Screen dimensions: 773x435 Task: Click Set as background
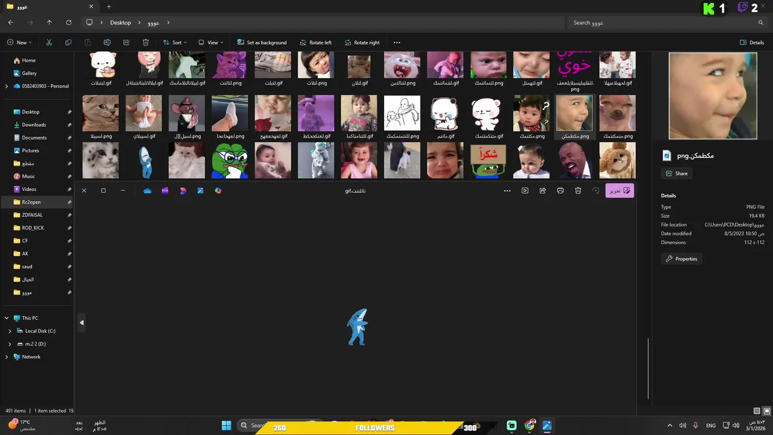coord(261,42)
